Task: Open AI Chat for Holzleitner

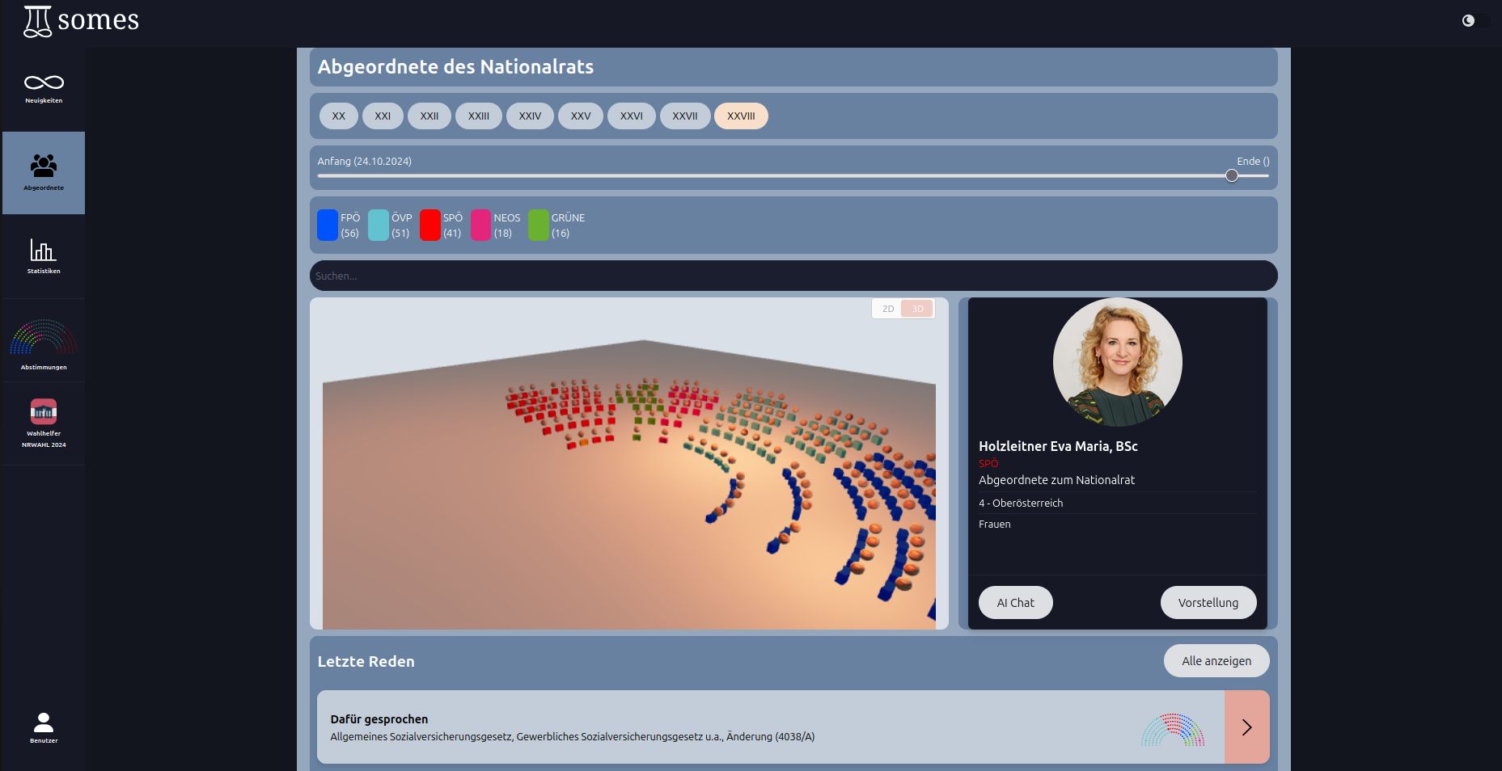Action: pyautogui.click(x=1015, y=603)
